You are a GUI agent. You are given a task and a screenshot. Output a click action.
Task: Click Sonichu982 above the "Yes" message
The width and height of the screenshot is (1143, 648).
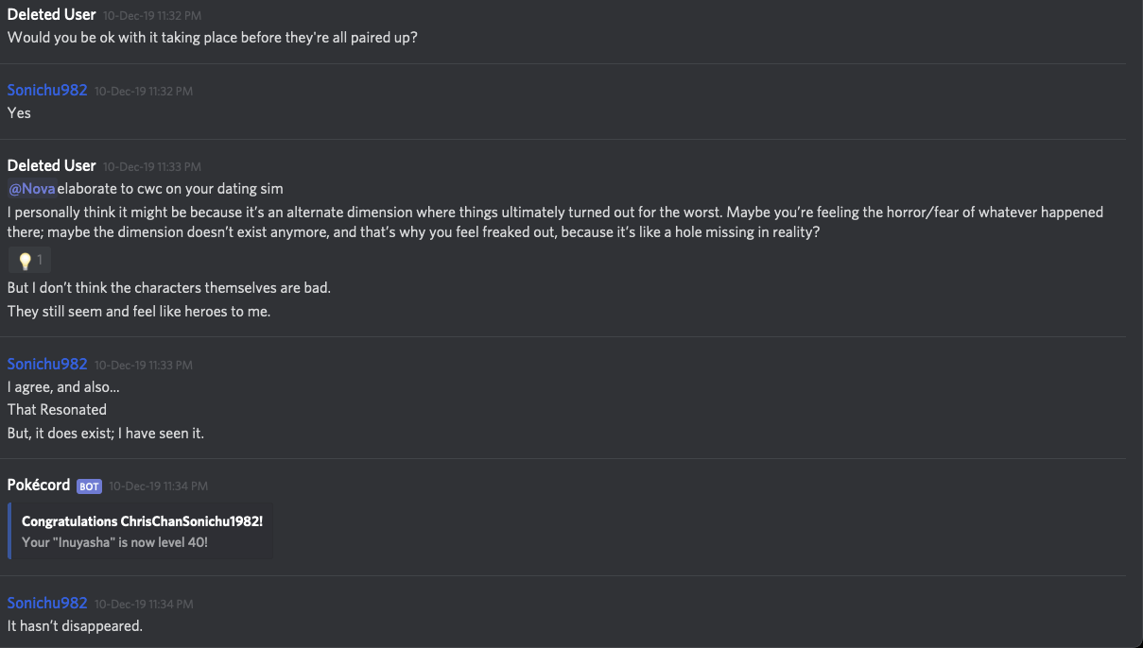tap(47, 91)
